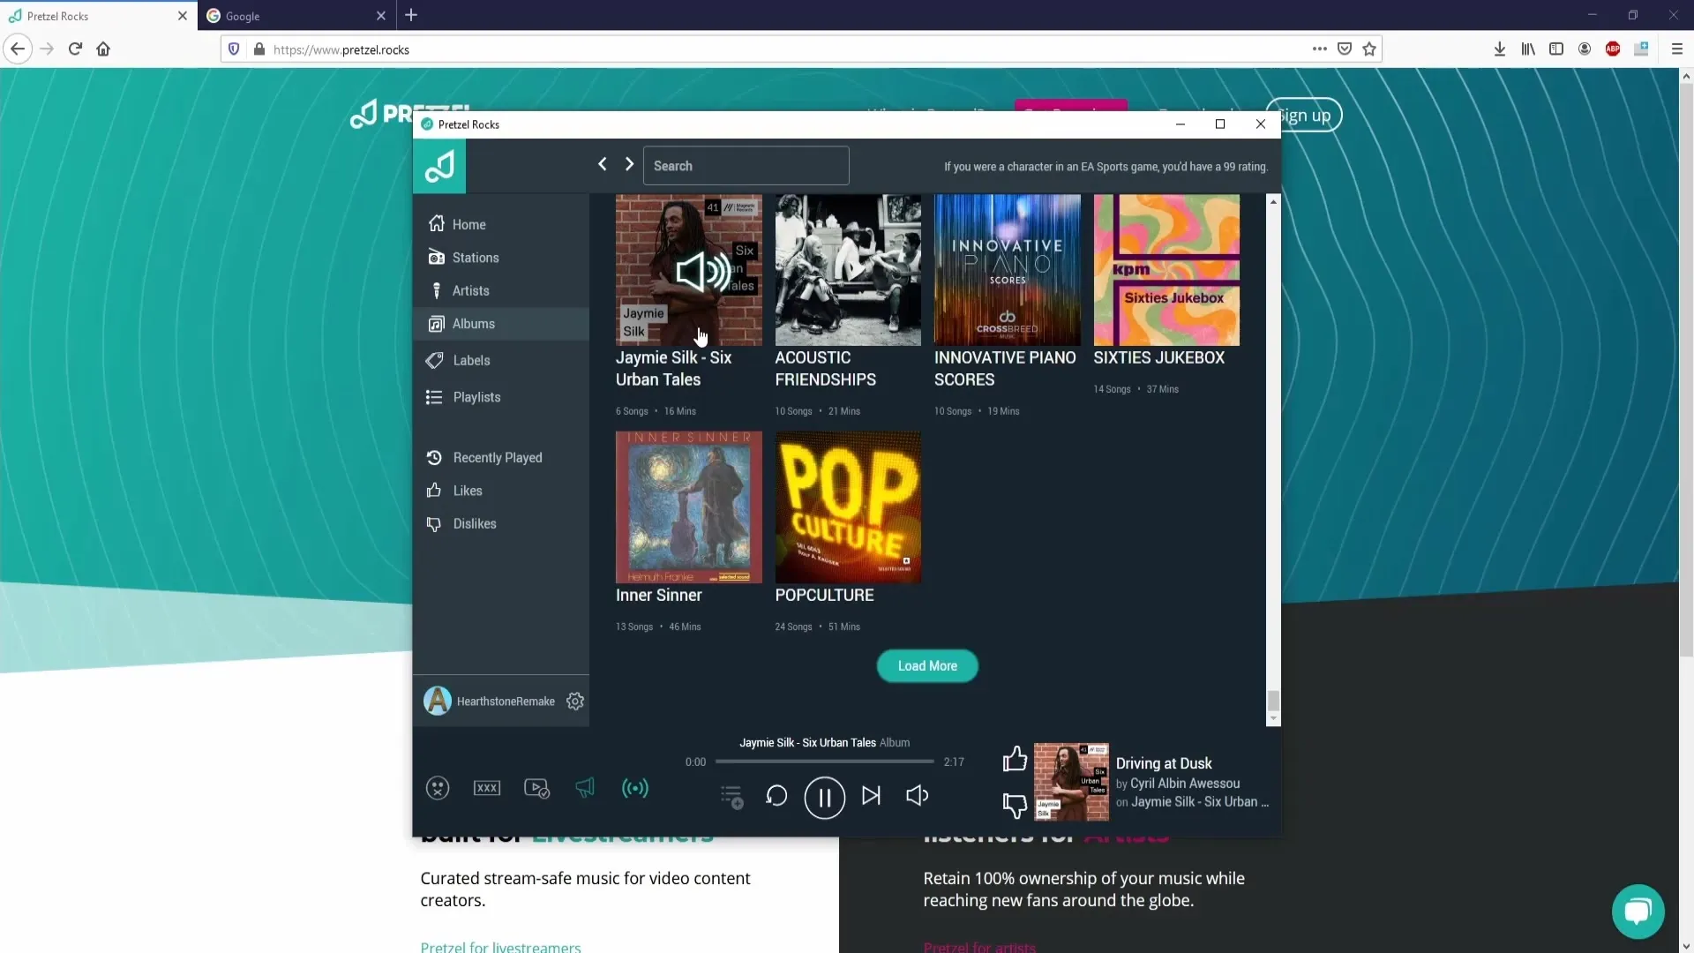Screen dimensions: 1694x953
Task: Open the browser downloads icon
Action: tap(1499, 49)
